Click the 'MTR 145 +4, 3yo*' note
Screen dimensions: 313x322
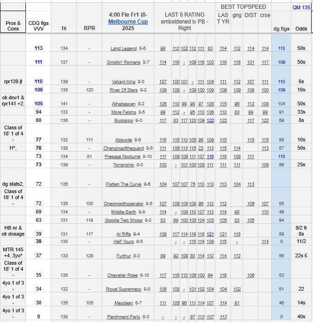click(13, 253)
